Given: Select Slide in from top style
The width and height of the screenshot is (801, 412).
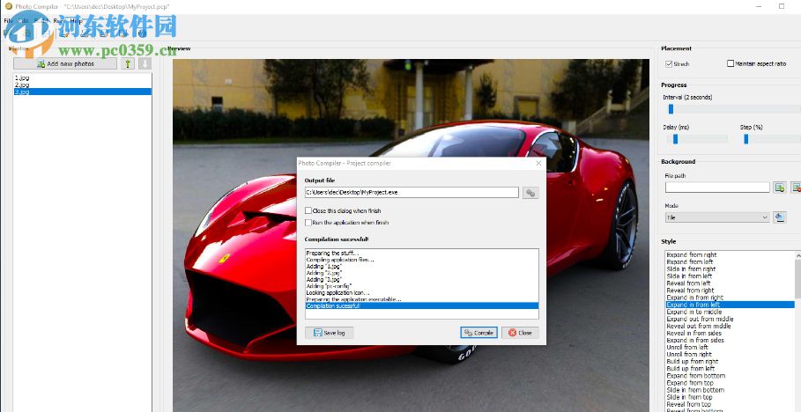Looking at the screenshot, I should (690, 397).
